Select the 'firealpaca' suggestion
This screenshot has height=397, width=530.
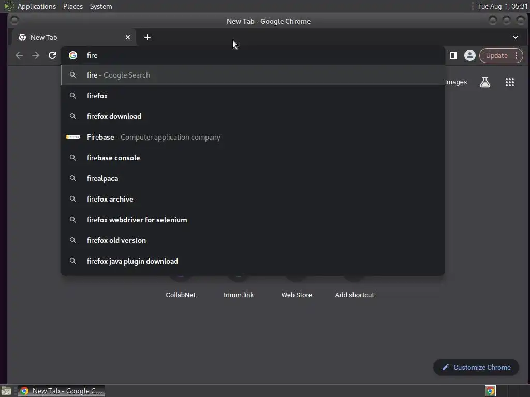(253, 178)
